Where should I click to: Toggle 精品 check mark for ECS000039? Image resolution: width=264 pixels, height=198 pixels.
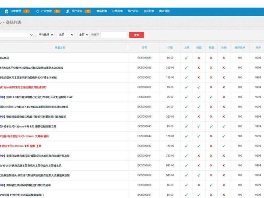click(199, 175)
